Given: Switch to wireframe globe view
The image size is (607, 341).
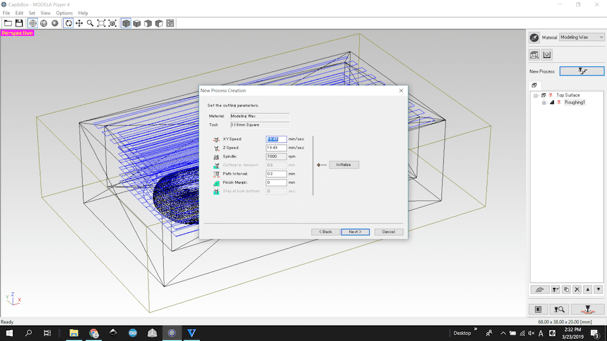Looking at the screenshot, I should [x=33, y=23].
